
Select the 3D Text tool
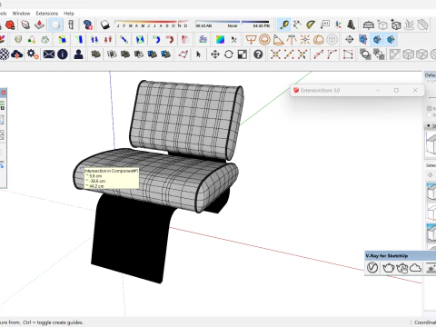click(x=352, y=25)
